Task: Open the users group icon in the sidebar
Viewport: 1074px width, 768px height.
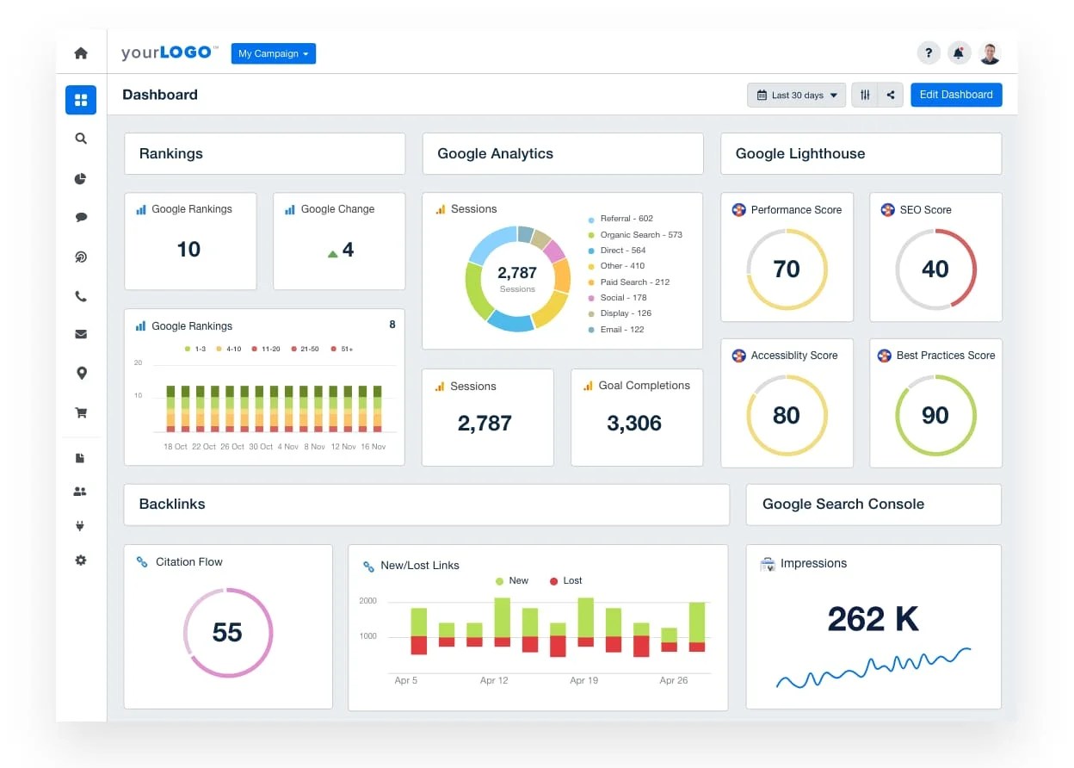Action: pos(81,492)
